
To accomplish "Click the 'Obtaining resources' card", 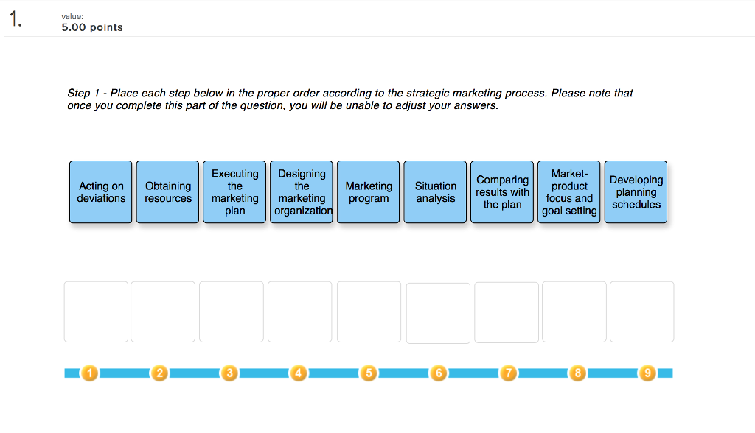I will coord(167,192).
